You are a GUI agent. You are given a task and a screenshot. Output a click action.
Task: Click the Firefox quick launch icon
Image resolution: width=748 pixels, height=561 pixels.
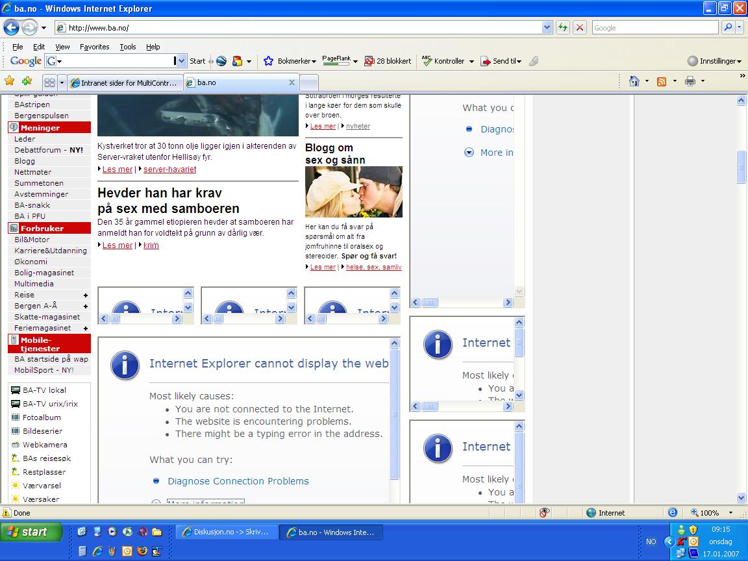[x=142, y=551]
